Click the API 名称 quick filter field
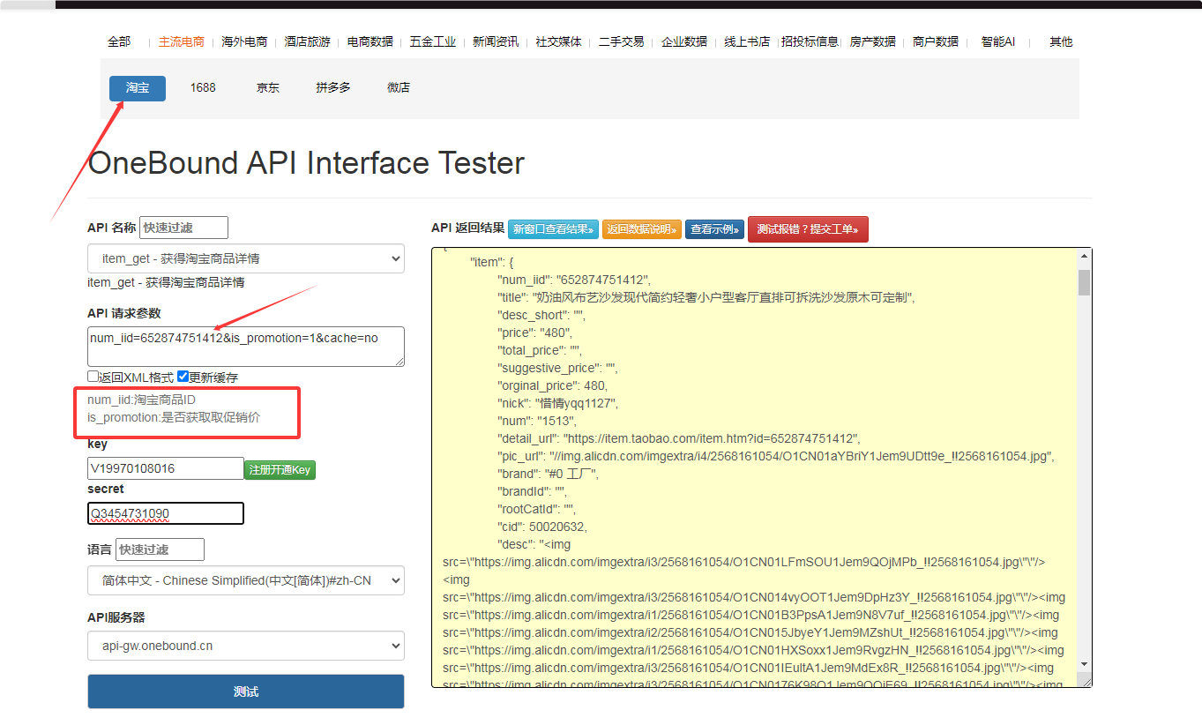Viewport: 1202px width, 725px height. 183,228
